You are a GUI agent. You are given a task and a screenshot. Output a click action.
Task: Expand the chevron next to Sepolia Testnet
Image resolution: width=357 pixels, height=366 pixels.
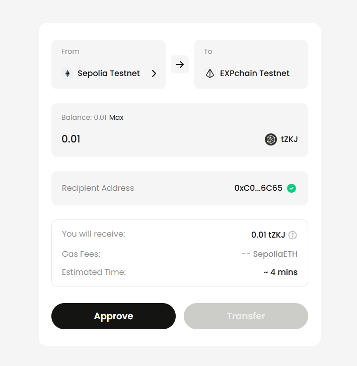tap(154, 74)
